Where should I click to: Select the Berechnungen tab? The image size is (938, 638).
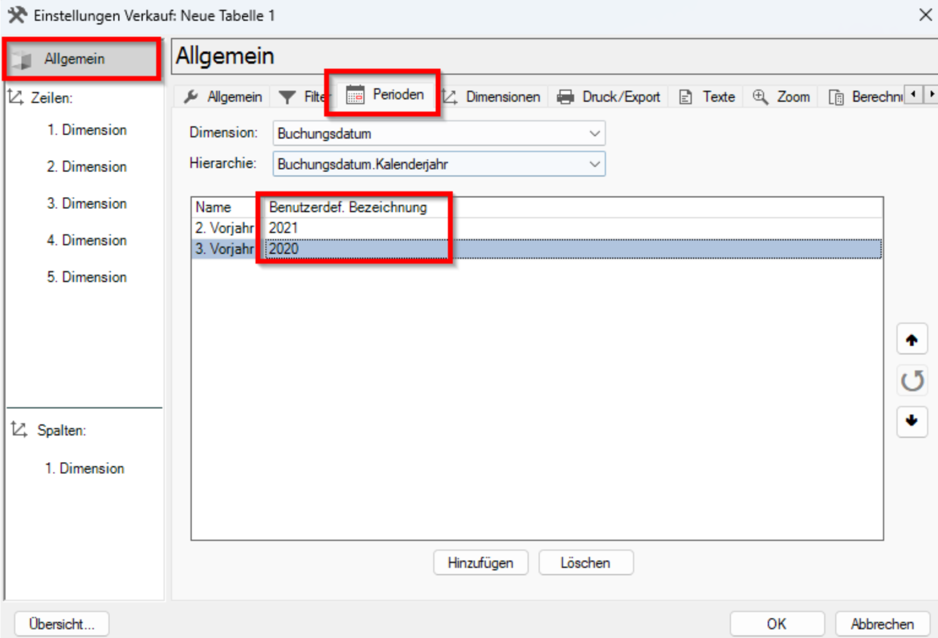pos(864,97)
